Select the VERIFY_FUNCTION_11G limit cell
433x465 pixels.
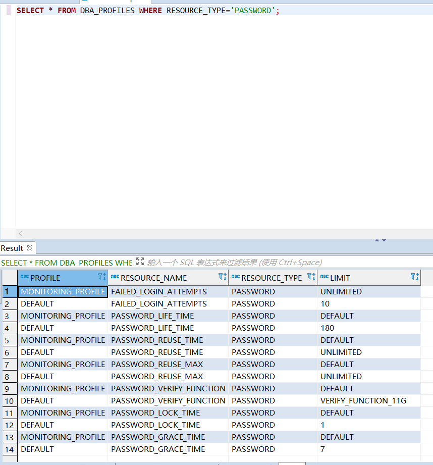(363, 400)
